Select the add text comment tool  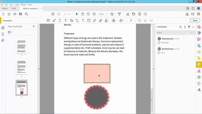coord(83,20)
